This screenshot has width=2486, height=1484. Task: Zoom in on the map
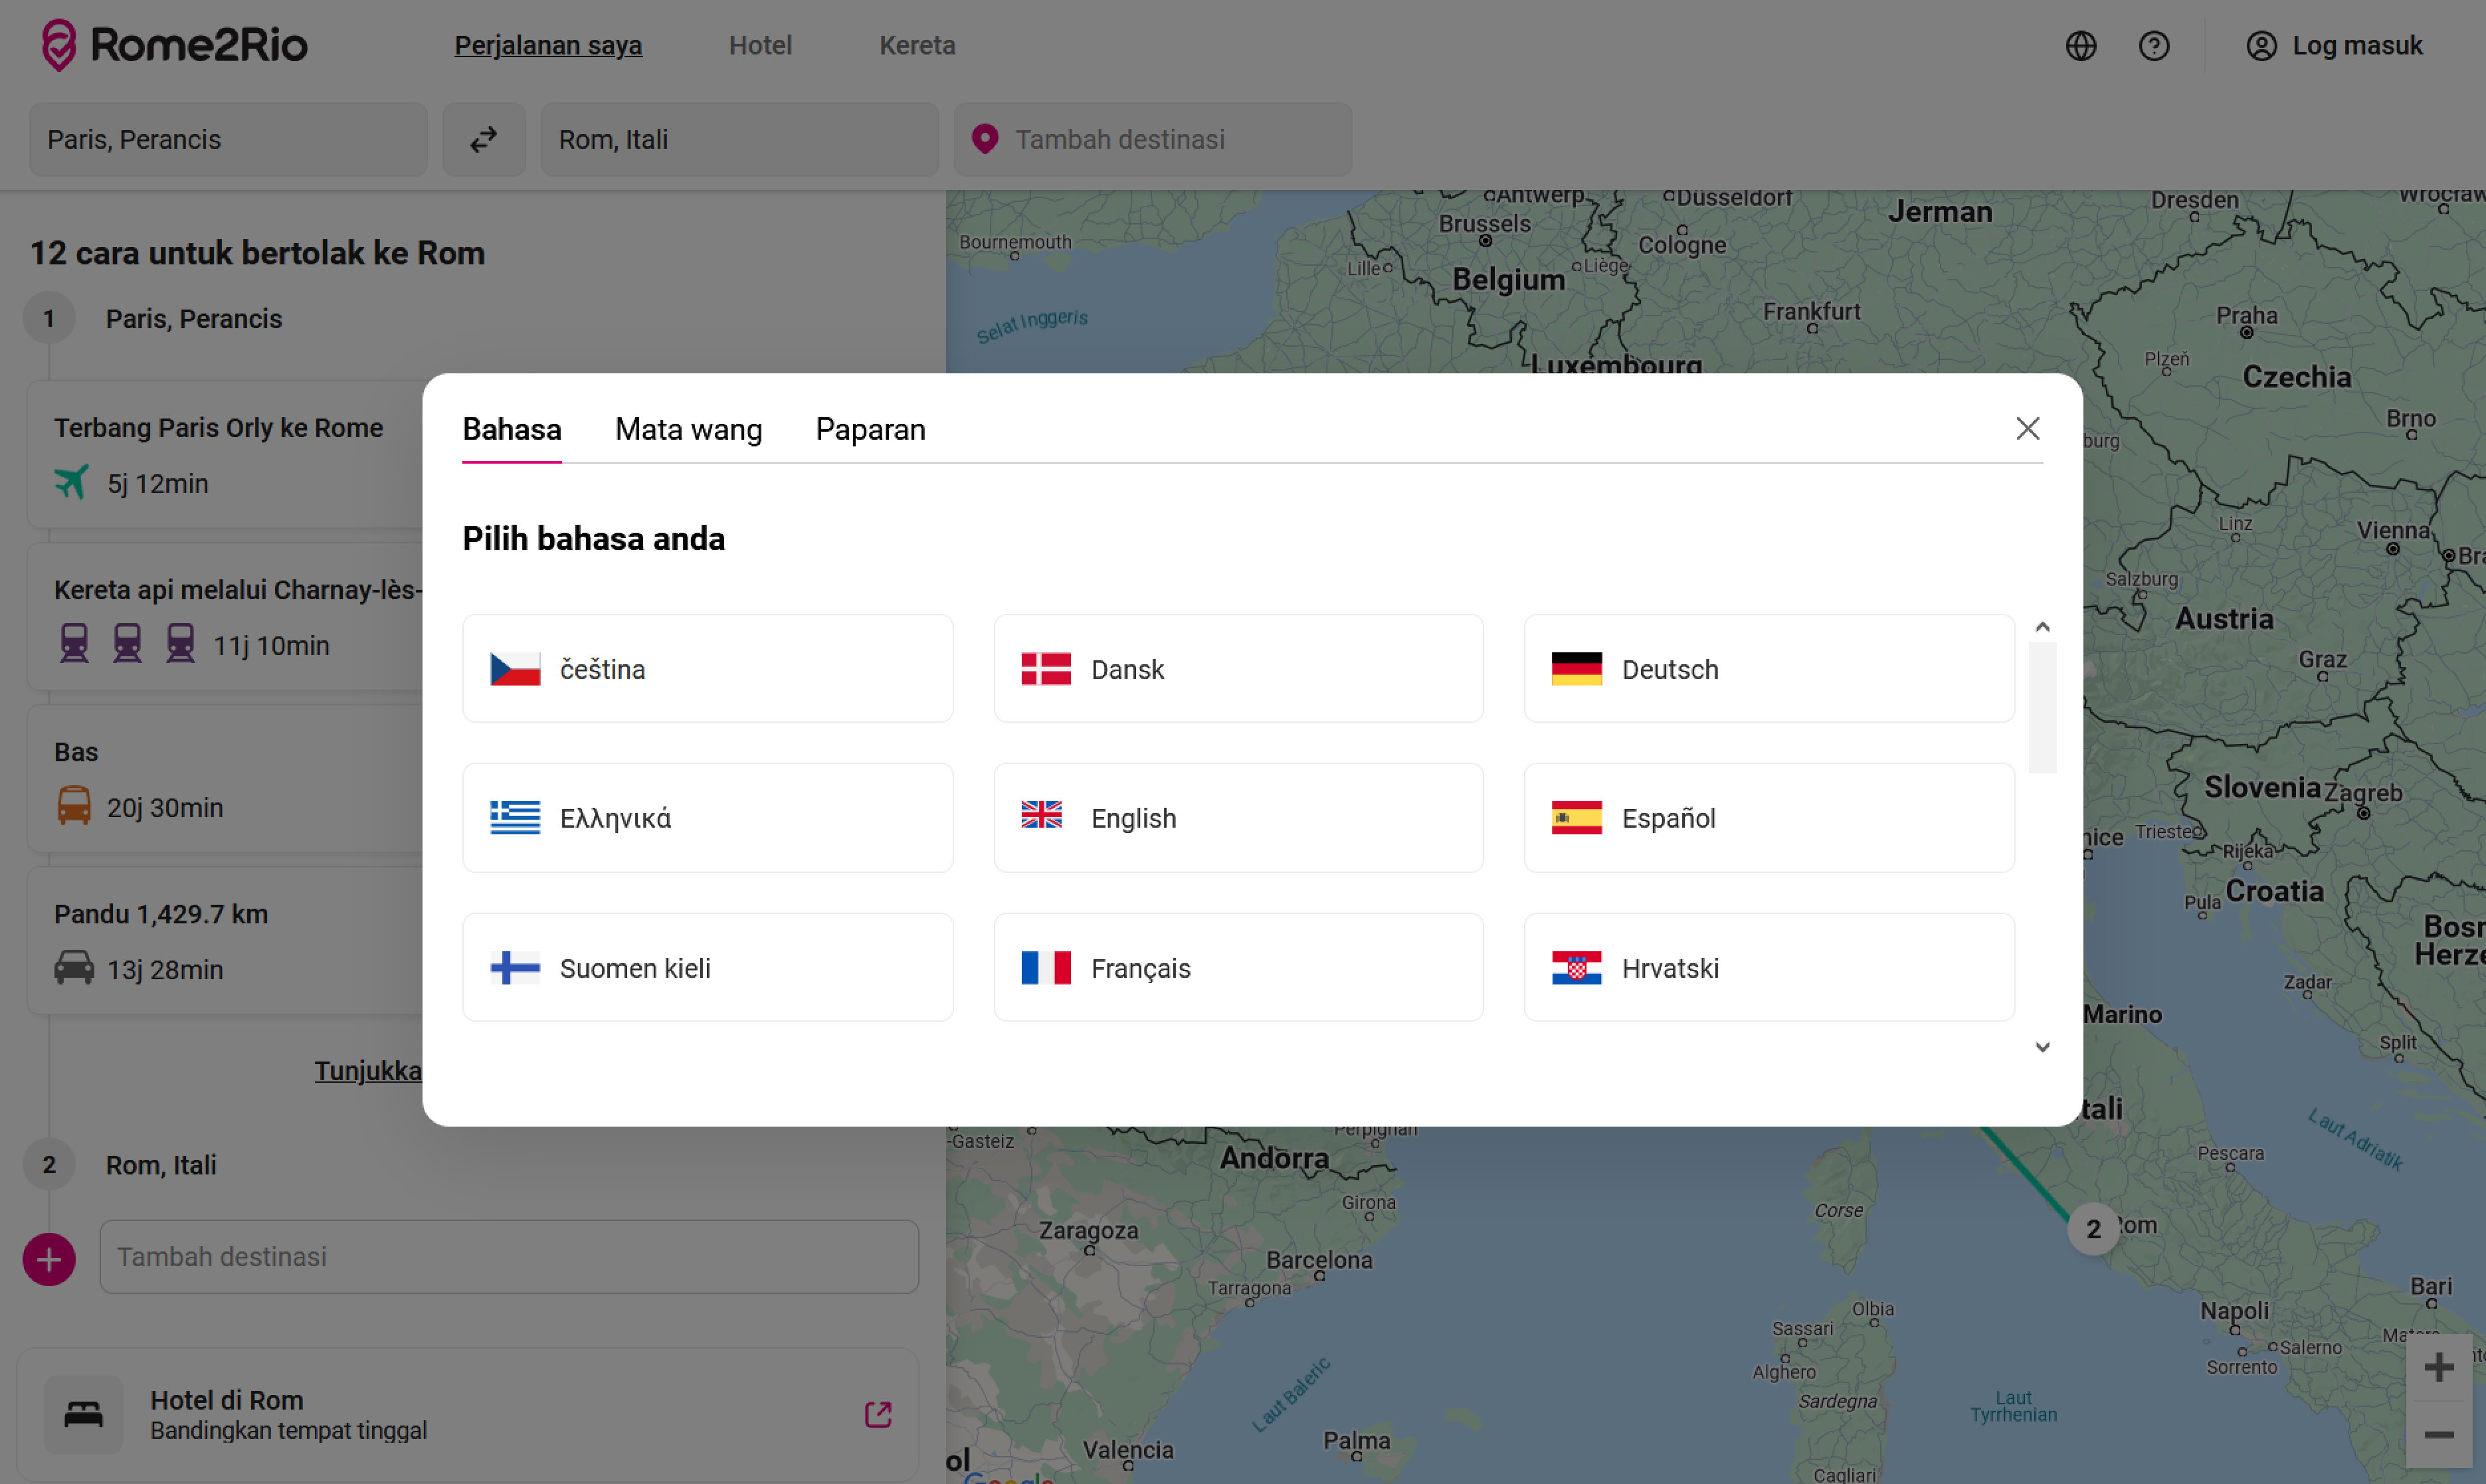tap(2439, 1367)
